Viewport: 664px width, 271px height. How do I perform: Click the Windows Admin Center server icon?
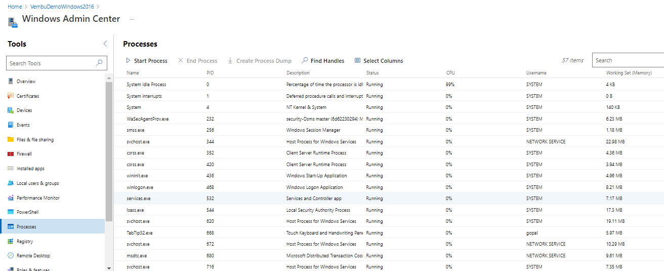coord(13,21)
